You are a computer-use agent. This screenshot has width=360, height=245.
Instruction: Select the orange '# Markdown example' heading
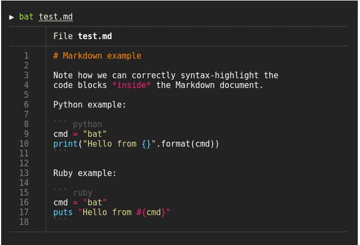coord(97,56)
